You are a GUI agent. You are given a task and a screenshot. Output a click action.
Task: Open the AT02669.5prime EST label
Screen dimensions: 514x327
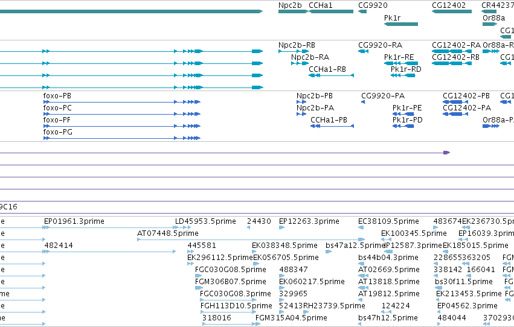click(389, 270)
